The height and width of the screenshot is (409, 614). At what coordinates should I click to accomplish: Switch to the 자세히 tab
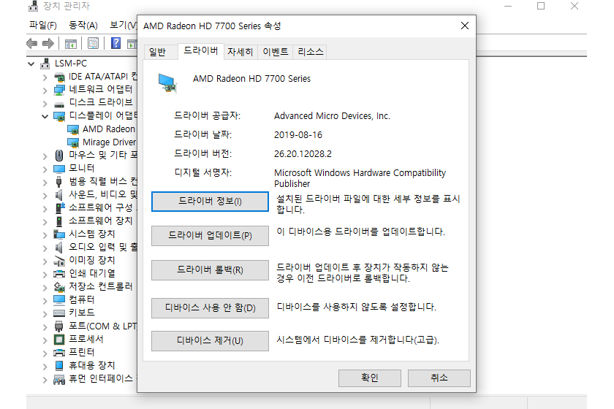point(240,52)
